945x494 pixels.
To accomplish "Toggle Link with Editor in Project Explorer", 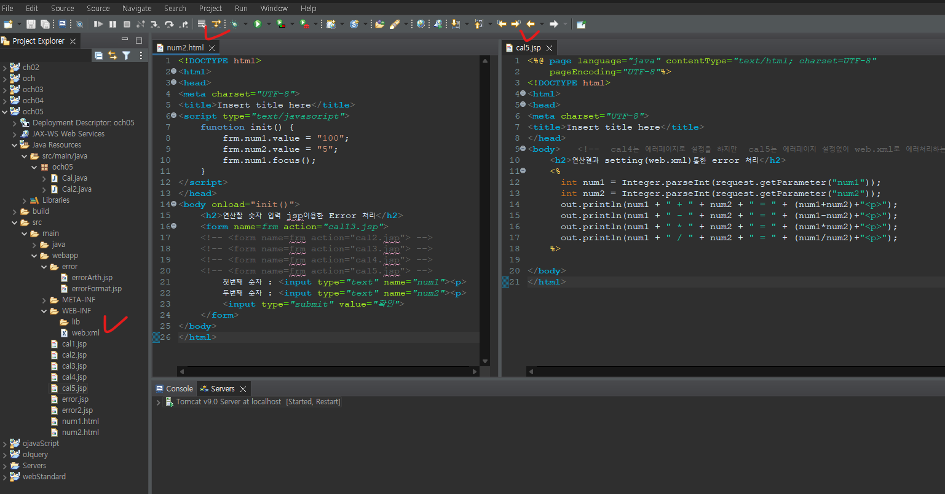I will pos(112,55).
